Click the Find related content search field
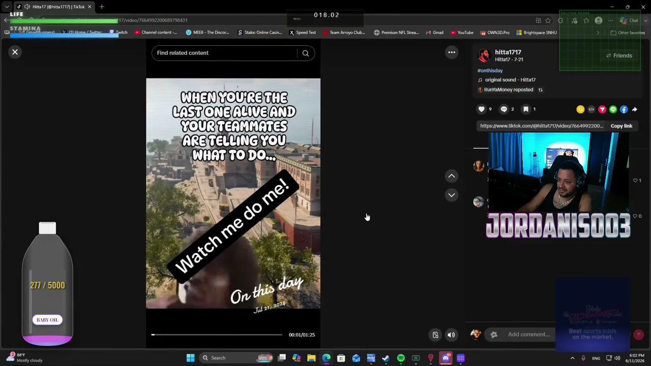Image resolution: width=651 pixels, height=366 pixels. click(x=224, y=53)
